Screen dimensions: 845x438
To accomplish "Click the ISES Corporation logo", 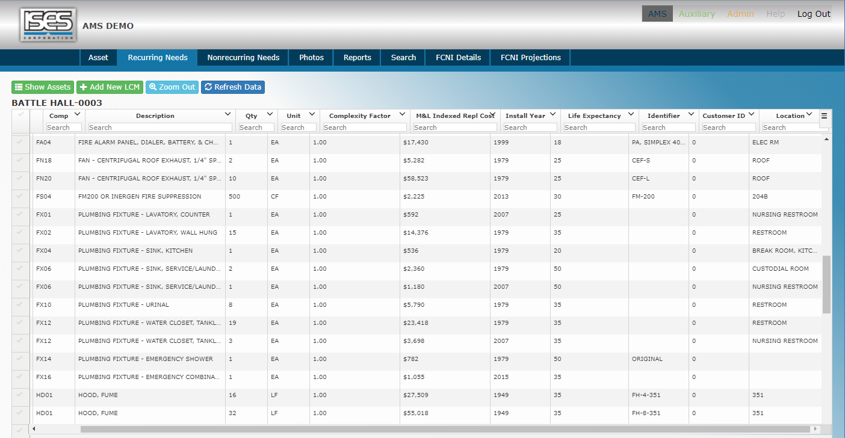I will pos(48,25).
